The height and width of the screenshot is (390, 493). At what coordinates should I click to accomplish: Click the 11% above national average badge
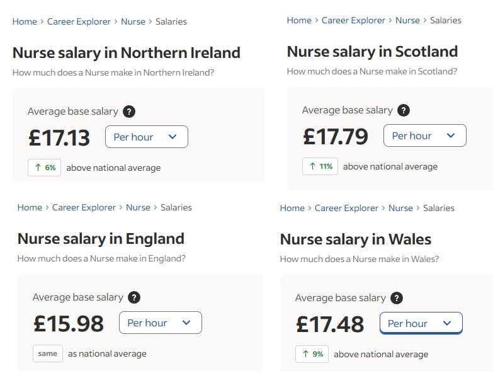(x=320, y=166)
